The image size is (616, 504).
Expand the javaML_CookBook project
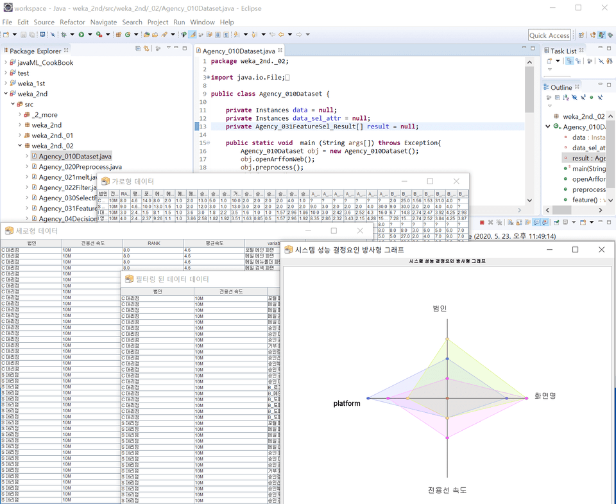click(6, 63)
